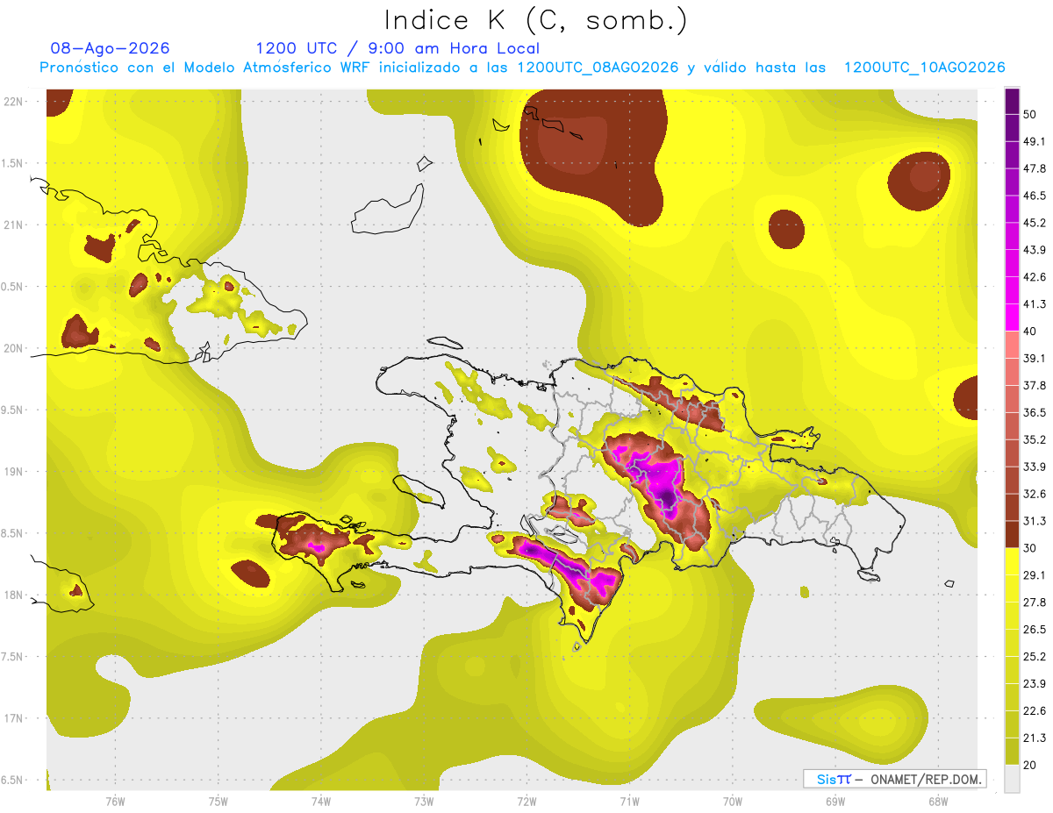The image size is (1053, 813).
Task: Click the '29.1' color scale value
Action: point(1035,574)
